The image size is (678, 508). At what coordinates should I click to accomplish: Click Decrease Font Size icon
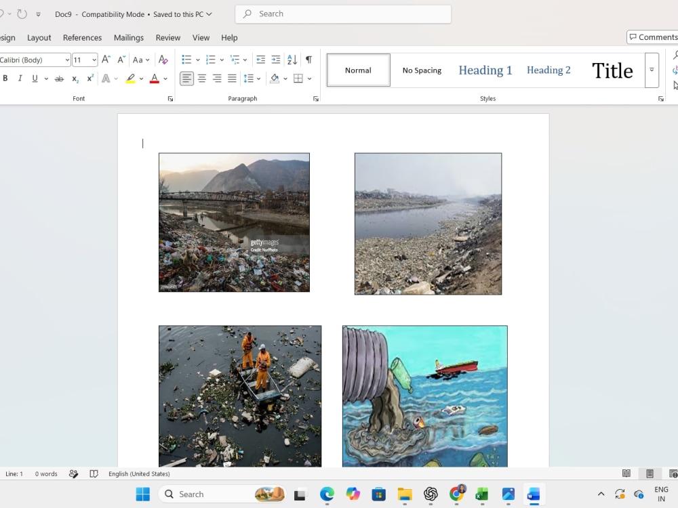[x=121, y=60]
